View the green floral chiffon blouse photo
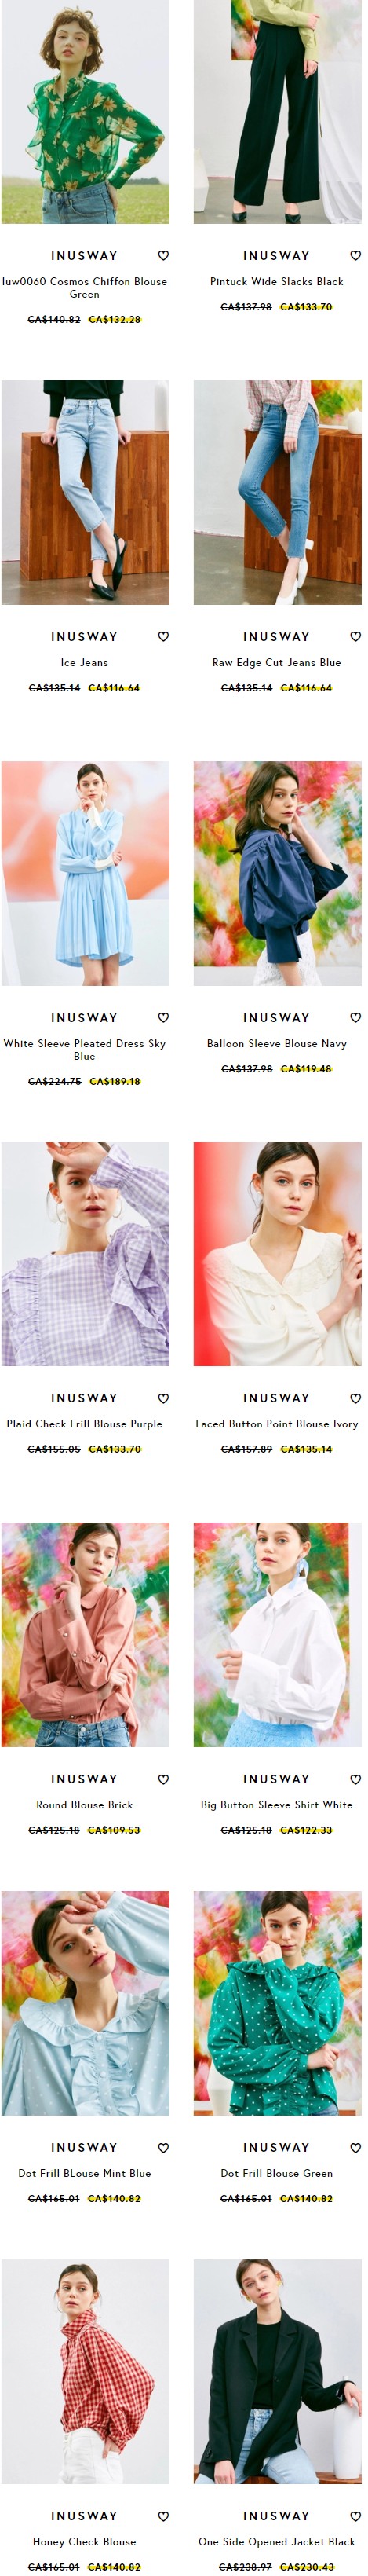The width and height of the screenshot is (368, 2576). coord(85,112)
